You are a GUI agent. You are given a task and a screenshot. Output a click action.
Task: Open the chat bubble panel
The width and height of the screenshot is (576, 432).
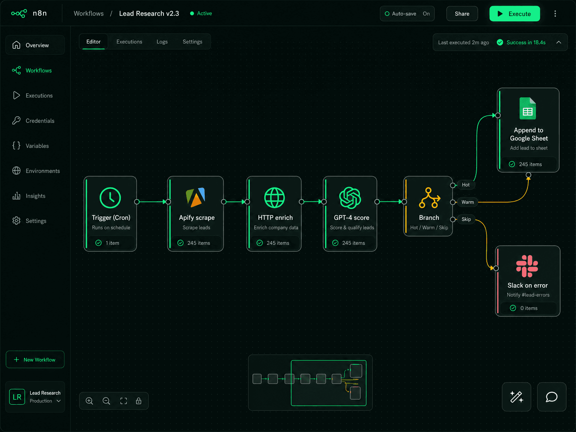(x=552, y=397)
